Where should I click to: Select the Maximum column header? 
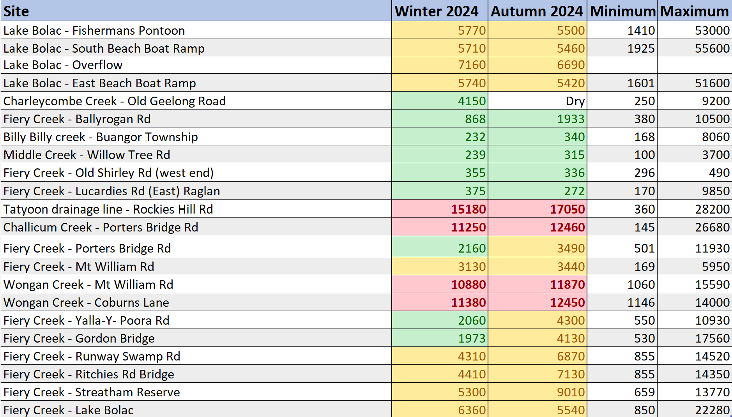point(695,11)
